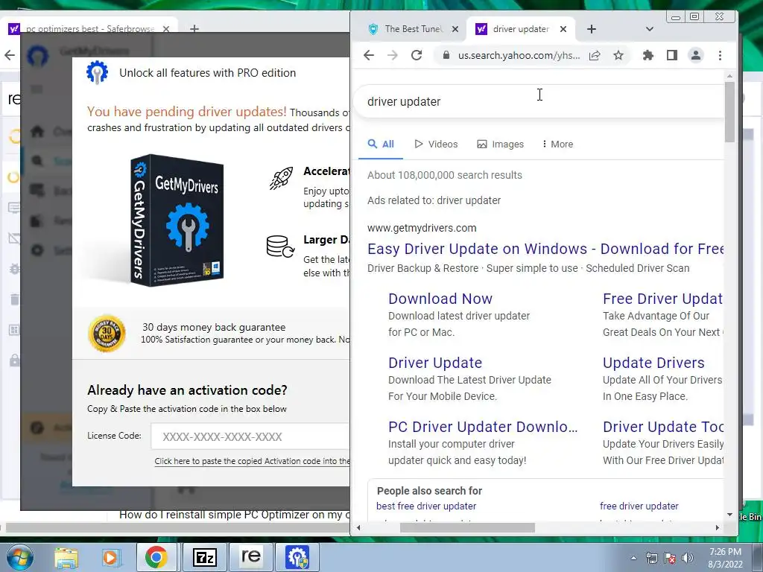Image resolution: width=763 pixels, height=572 pixels.
Task: Expand the More search filter menu
Action: pyautogui.click(x=557, y=144)
